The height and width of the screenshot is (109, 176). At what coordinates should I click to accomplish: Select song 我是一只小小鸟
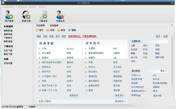[49, 90]
